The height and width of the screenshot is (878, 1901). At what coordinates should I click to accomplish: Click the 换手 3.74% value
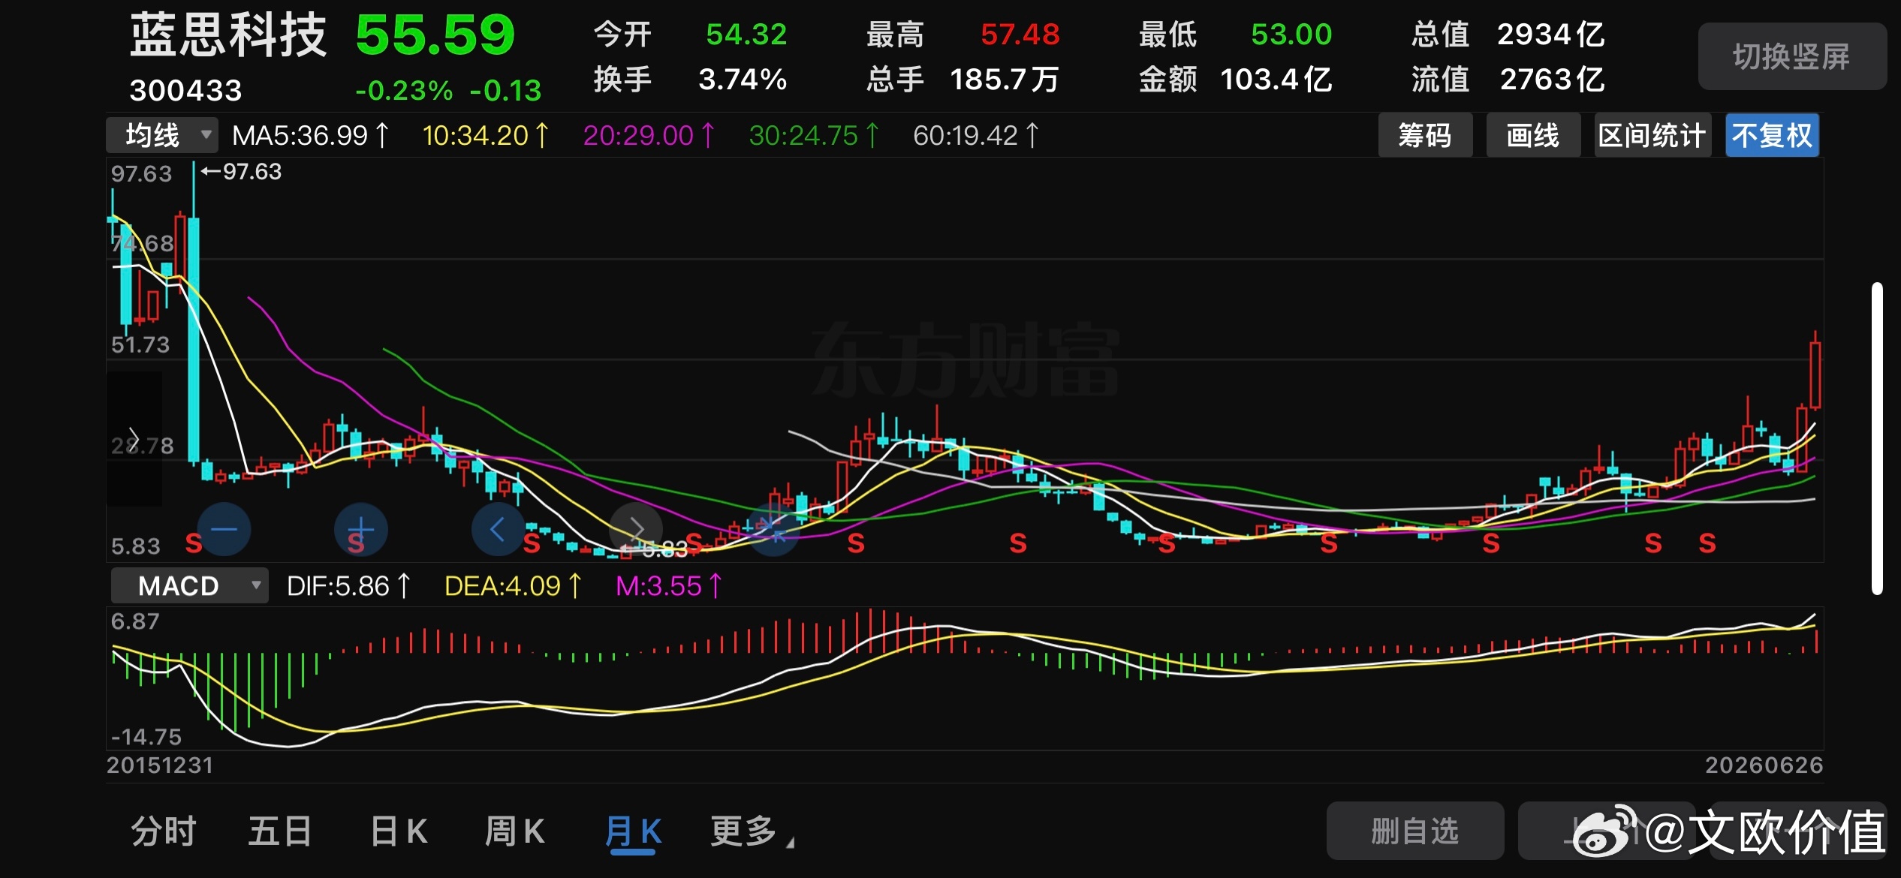(743, 80)
